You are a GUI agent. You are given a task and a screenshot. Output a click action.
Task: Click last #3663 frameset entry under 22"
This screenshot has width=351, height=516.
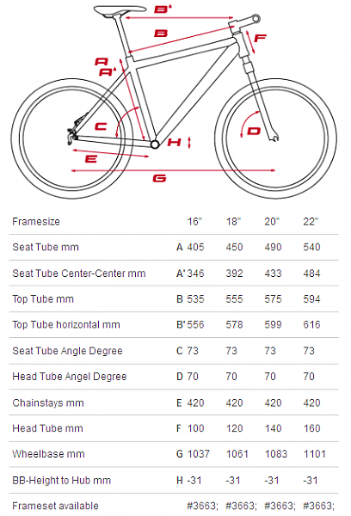(318, 506)
